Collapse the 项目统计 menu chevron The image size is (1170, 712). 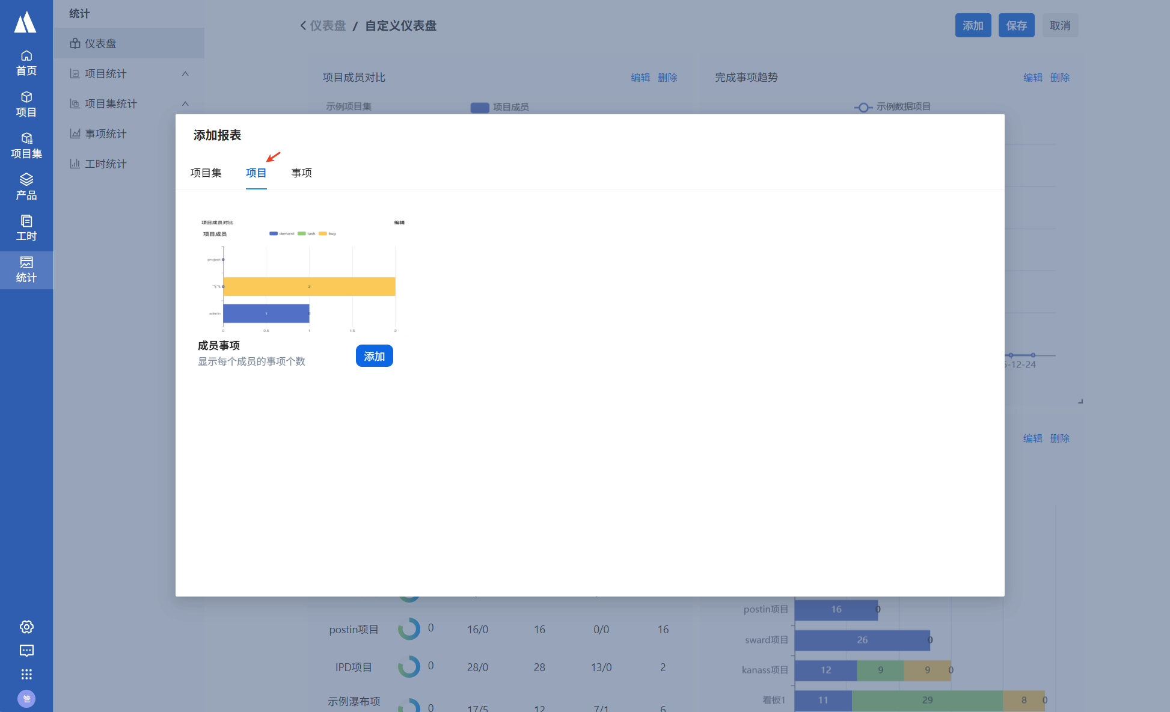click(x=185, y=73)
